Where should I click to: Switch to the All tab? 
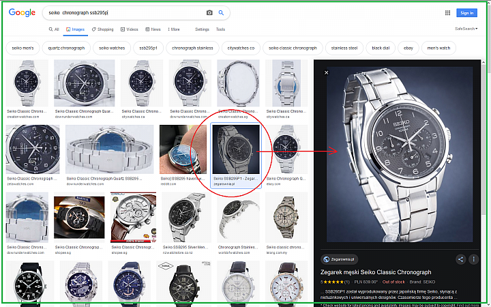click(54, 29)
